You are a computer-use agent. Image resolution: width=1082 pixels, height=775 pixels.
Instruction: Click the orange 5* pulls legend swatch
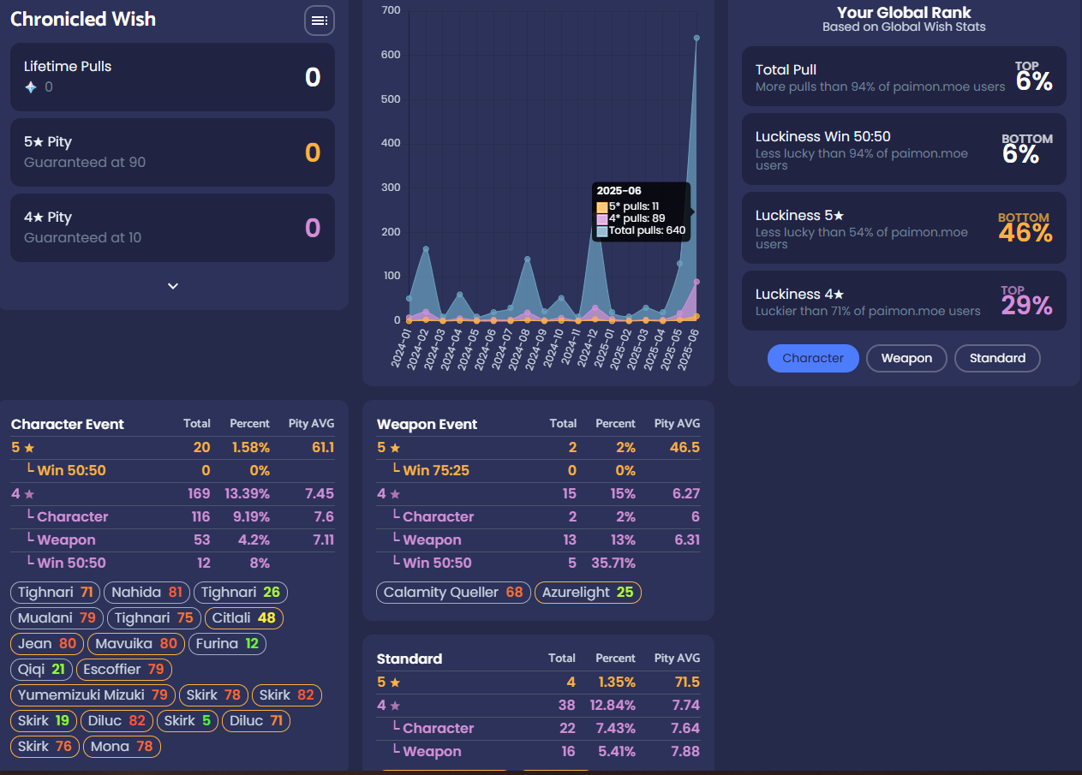click(x=602, y=207)
